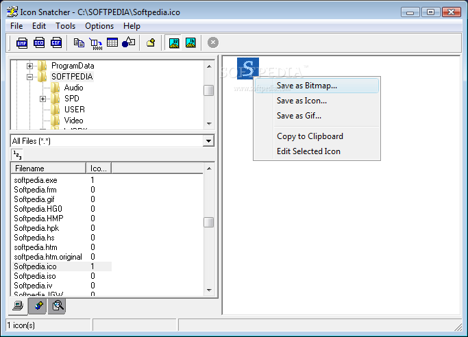Sort by the Filename column header

(x=49, y=168)
